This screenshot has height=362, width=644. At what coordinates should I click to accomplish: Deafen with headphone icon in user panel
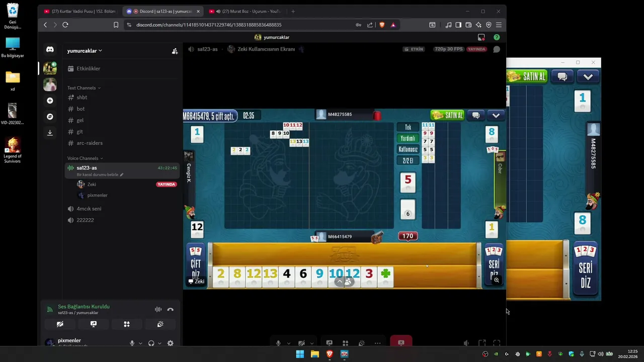151,343
